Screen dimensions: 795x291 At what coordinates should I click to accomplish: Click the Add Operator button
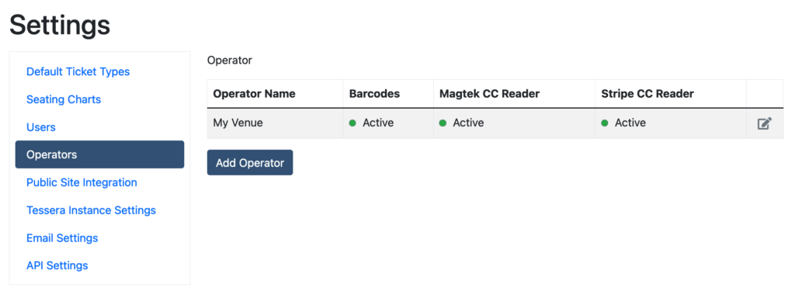tap(250, 163)
